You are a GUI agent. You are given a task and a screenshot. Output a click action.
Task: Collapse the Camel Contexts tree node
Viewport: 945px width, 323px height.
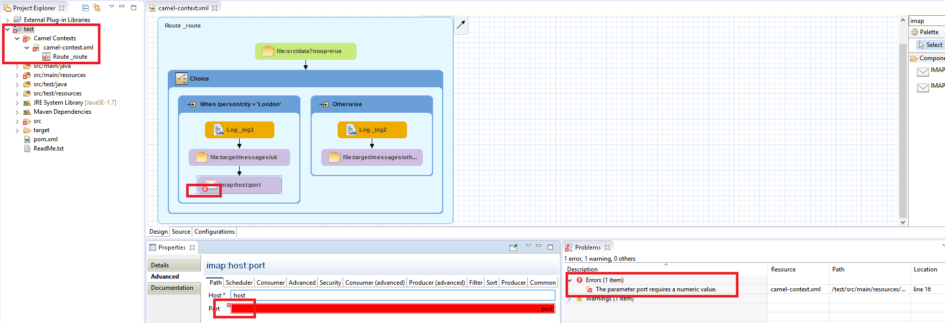coord(17,38)
